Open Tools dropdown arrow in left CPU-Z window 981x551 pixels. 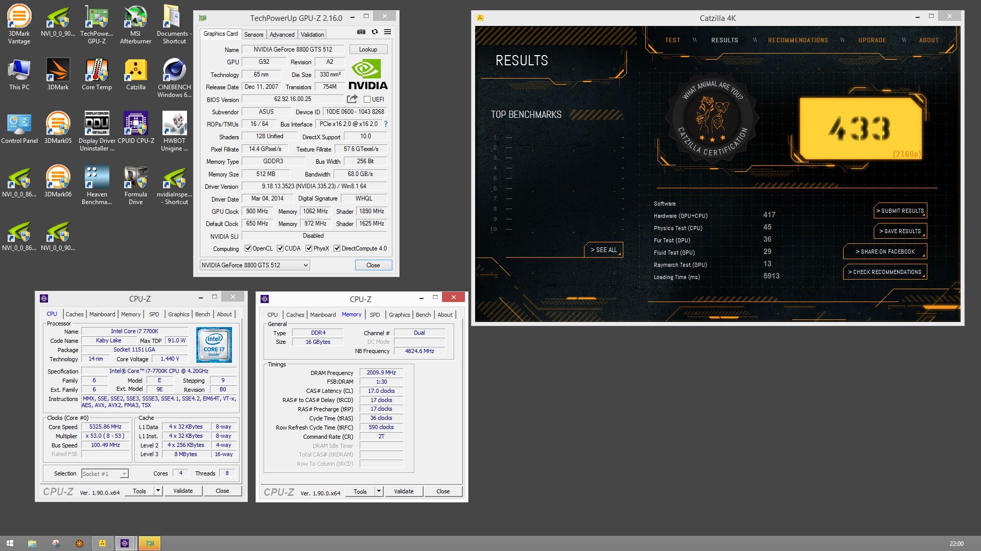click(158, 491)
